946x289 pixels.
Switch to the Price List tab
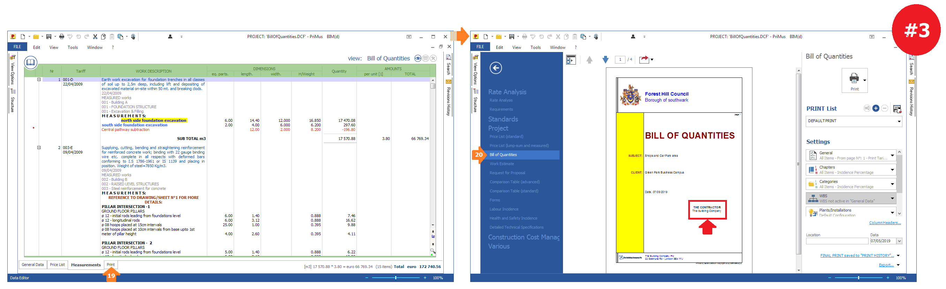(x=57, y=265)
